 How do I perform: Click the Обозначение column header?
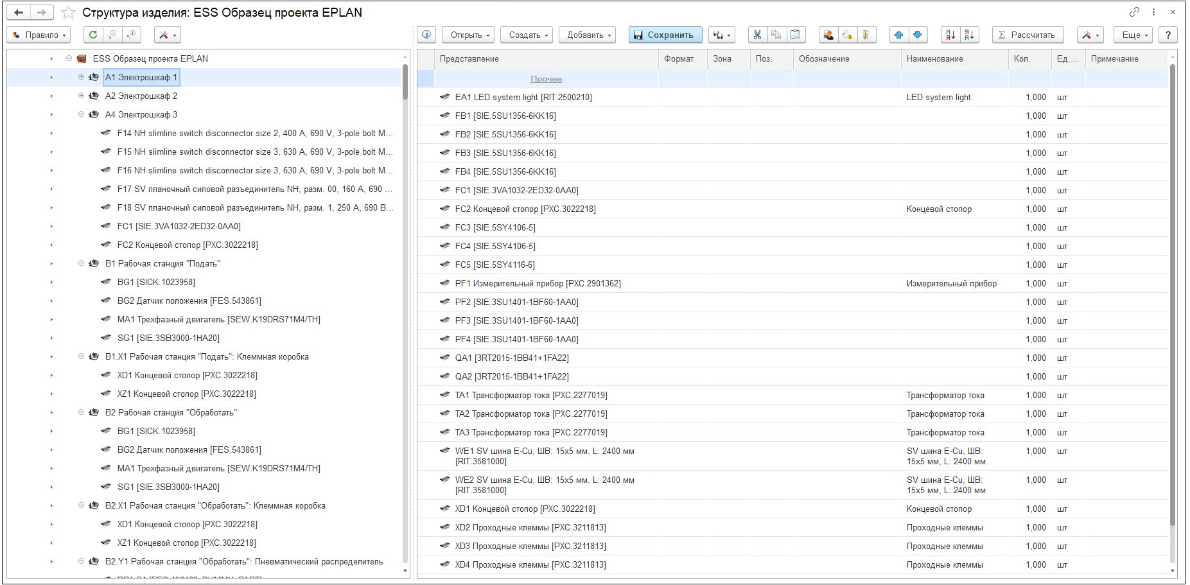[x=847, y=58]
